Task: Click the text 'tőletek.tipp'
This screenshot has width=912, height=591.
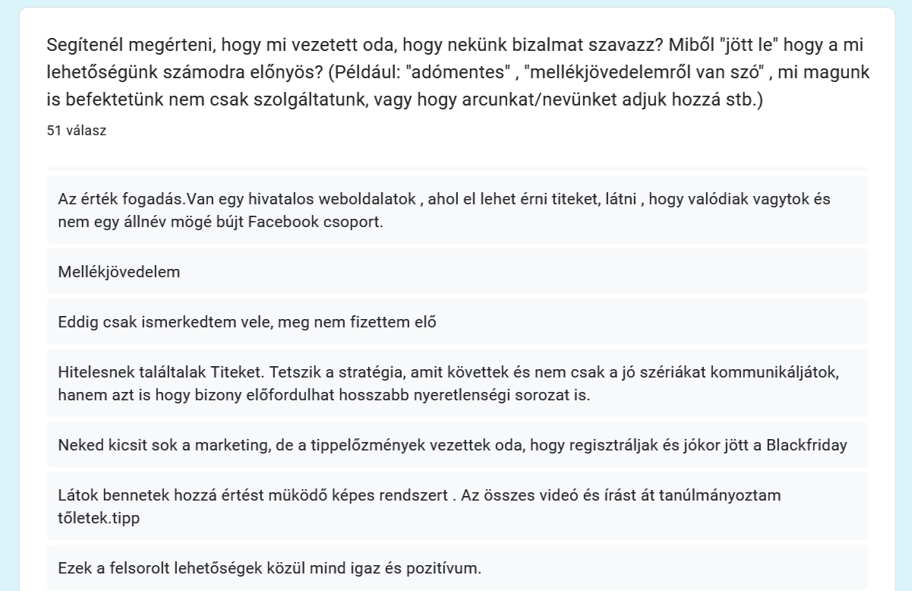Action: 99,517
